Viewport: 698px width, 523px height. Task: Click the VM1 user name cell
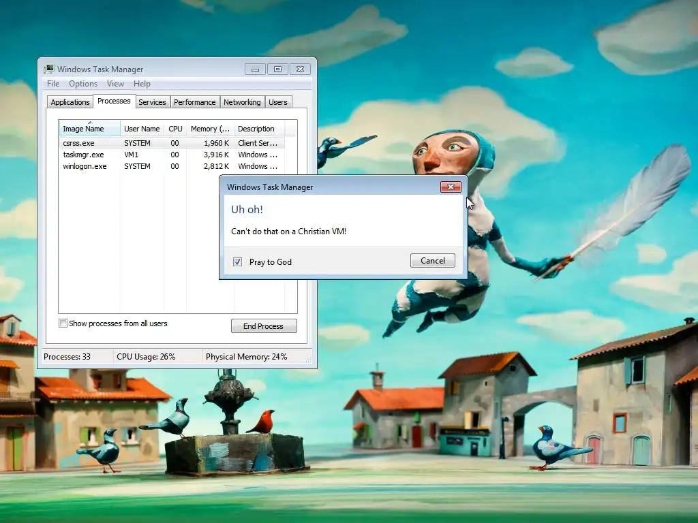click(132, 155)
